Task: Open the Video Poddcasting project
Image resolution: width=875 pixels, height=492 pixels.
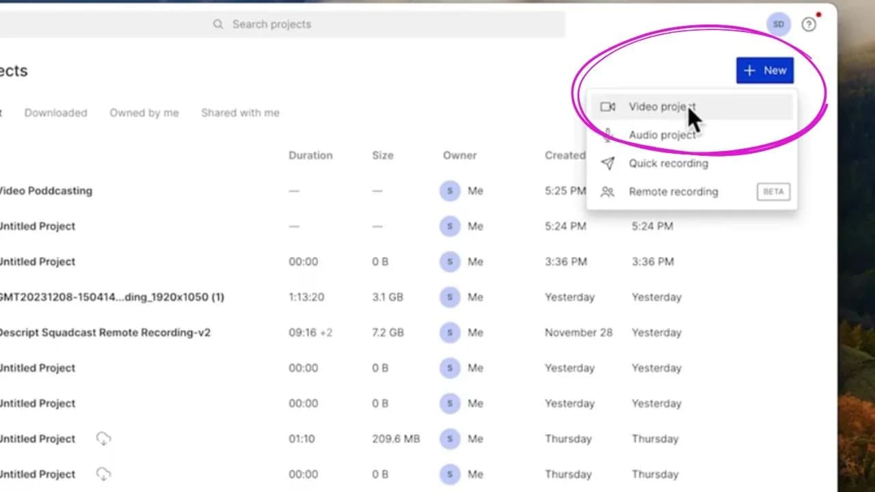Action: coord(46,191)
